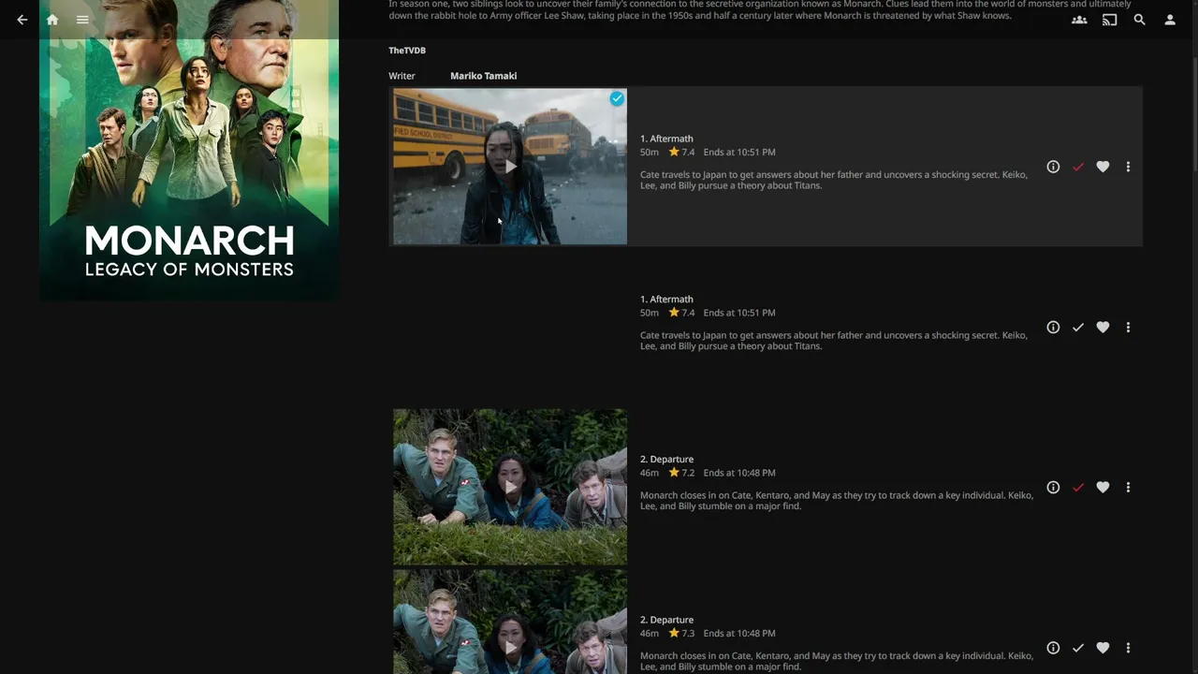1198x674 pixels.
Task: Click the 'Writer' label text
Action: (x=402, y=76)
